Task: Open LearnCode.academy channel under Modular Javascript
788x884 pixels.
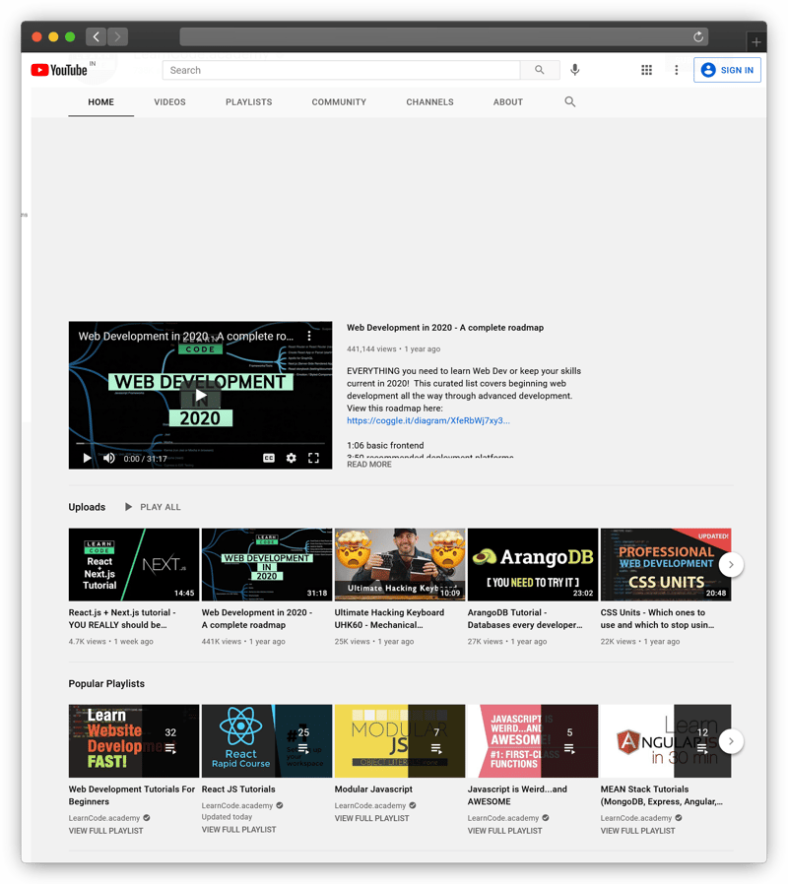Action: pos(370,805)
